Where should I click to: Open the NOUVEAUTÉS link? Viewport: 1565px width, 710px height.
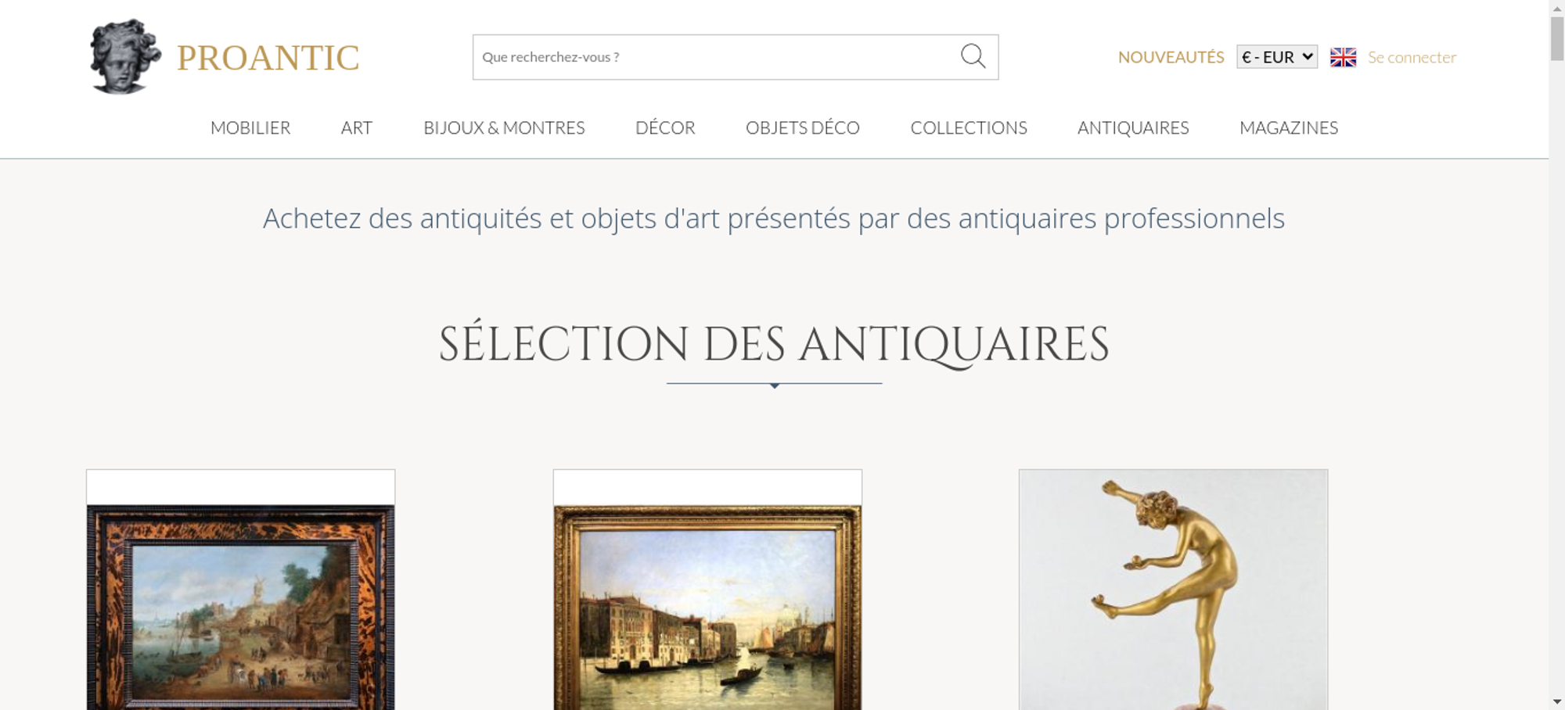(1171, 57)
